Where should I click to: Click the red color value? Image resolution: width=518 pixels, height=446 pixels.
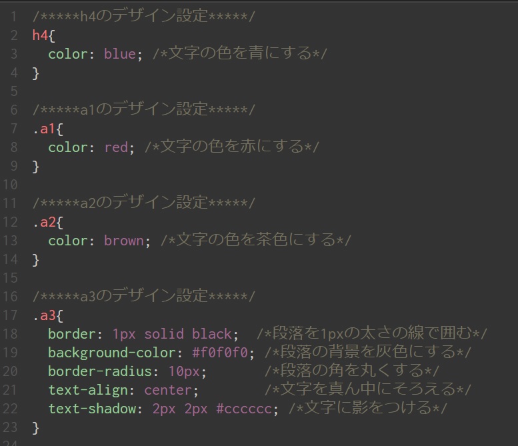pyautogui.click(x=115, y=147)
